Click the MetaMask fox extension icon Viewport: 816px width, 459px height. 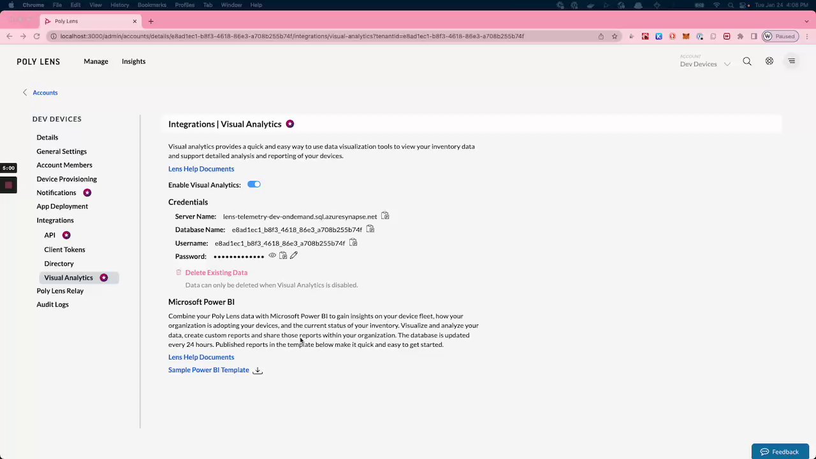point(686,36)
